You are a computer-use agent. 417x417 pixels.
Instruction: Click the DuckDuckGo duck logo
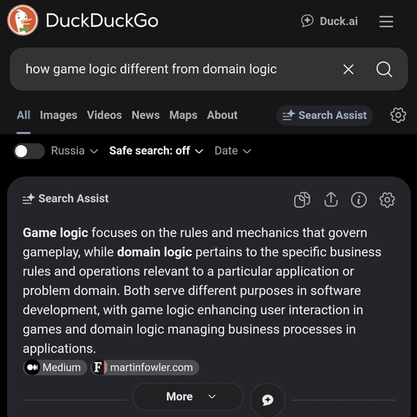point(22,20)
